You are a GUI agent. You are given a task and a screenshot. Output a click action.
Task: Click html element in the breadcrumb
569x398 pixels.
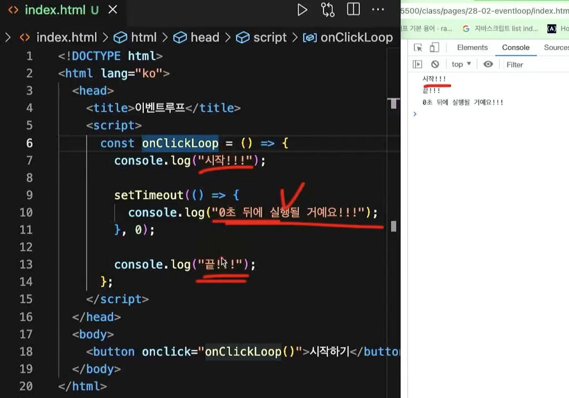144,38
